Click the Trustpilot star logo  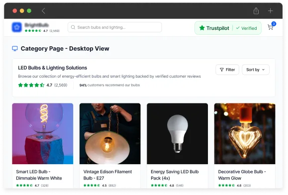tap(202, 28)
